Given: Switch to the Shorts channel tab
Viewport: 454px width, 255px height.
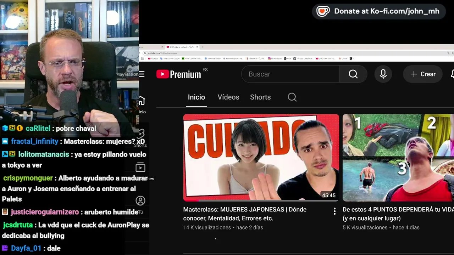Looking at the screenshot, I should (x=260, y=97).
